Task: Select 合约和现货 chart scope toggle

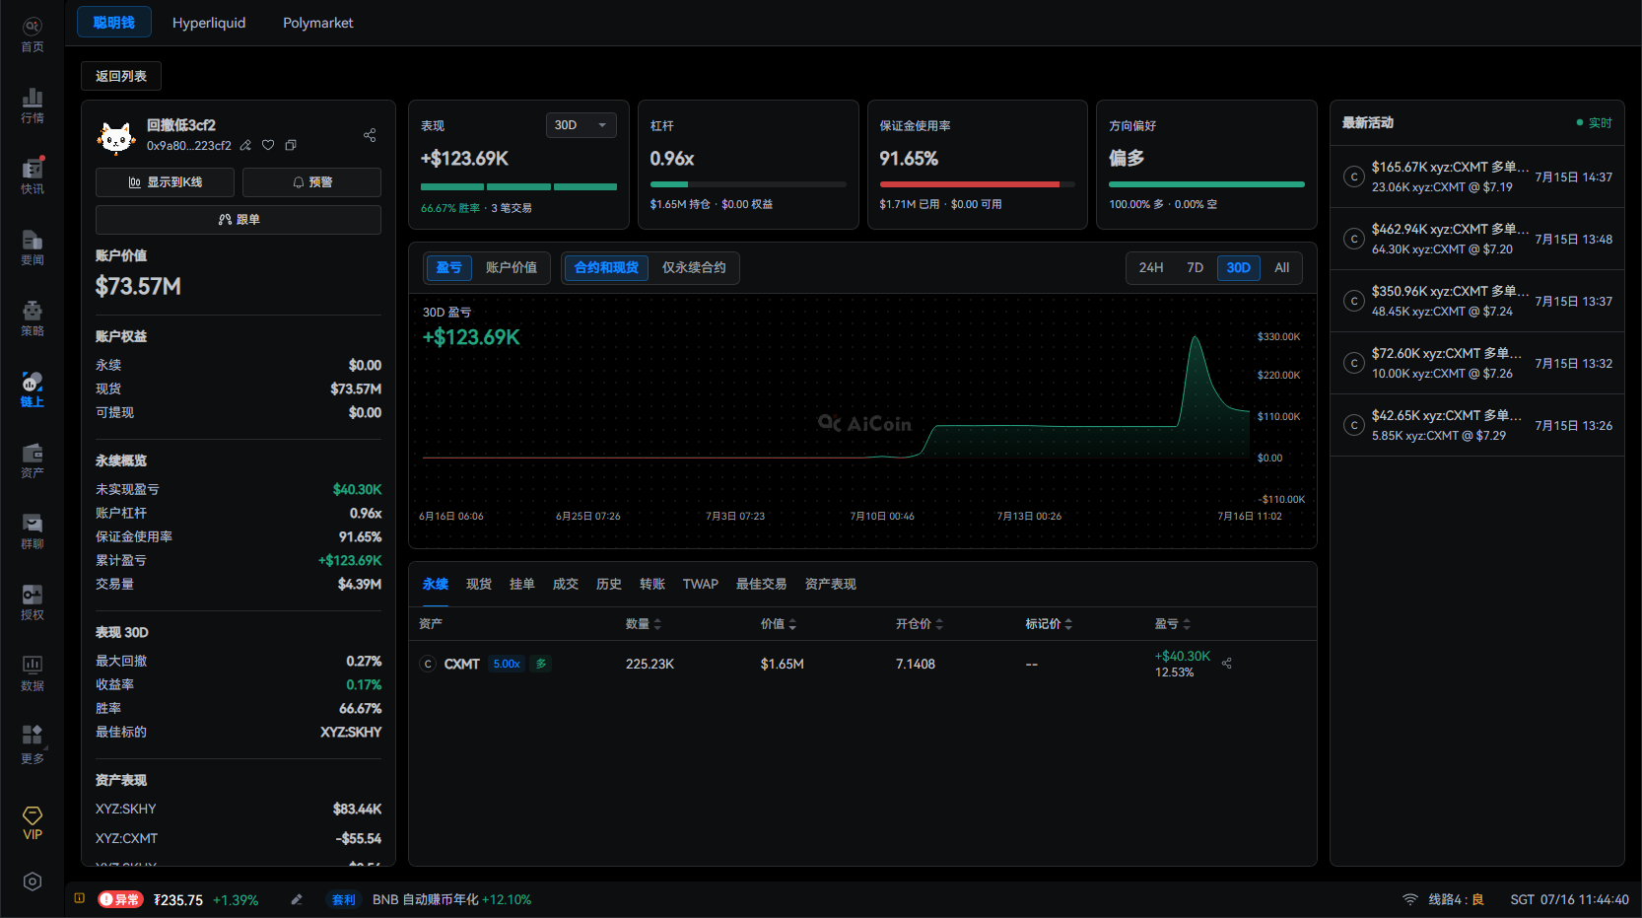Action: 606,267
